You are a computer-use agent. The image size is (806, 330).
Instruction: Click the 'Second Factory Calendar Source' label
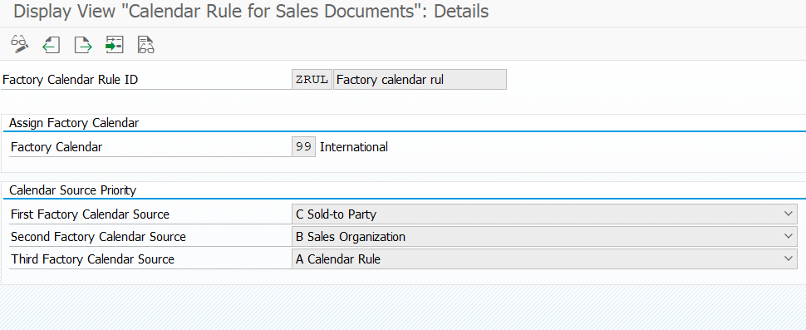tap(98, 236)
